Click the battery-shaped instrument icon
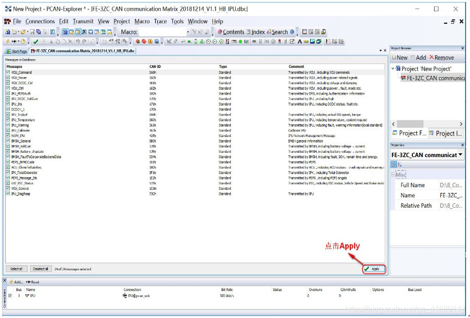The image size is (470, 318). pyautogui.click(x=196, y=41)
